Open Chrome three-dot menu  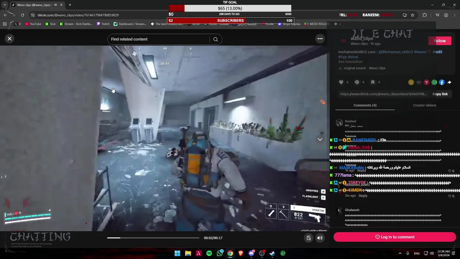455,15
